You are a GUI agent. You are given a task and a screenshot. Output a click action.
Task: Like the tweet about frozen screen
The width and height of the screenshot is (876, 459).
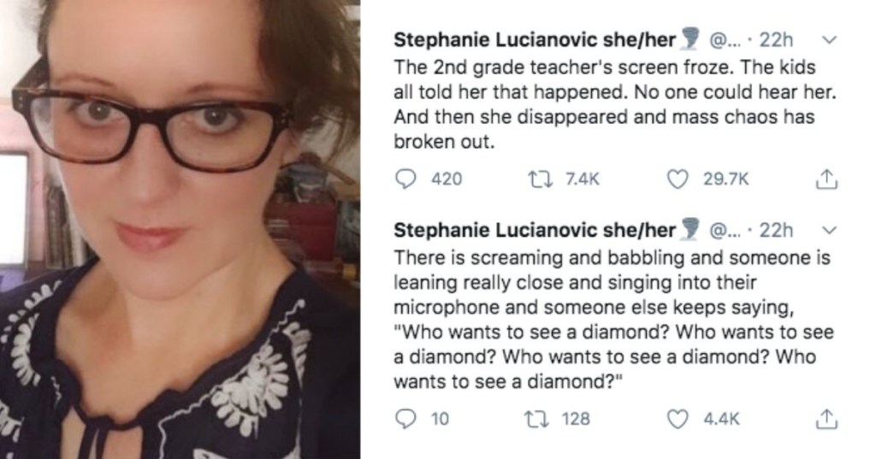pyautogui.click(x=677, y=179)
